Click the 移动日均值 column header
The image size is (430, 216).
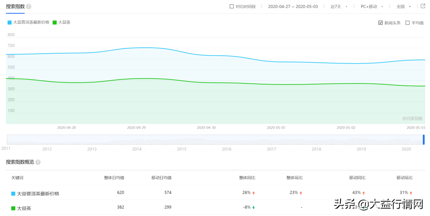(162, 178)
